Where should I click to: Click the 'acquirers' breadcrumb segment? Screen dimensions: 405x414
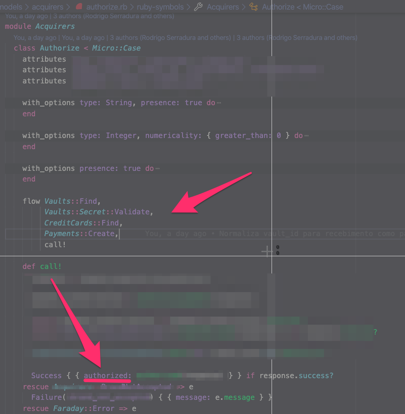click(x=48, y=7)
